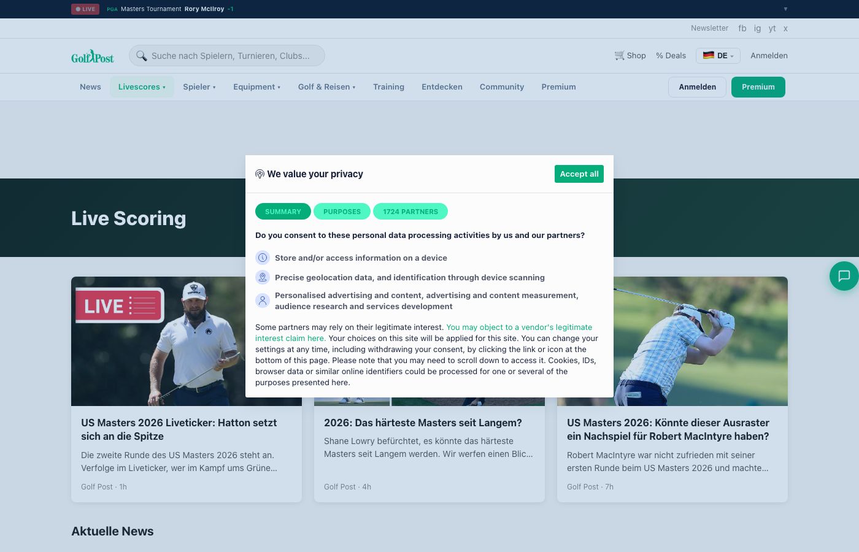The height and width of the screenshot is (552, 859).
Task: Click 'Masters Tournament' in the live ticker
Action: point(151,9)
